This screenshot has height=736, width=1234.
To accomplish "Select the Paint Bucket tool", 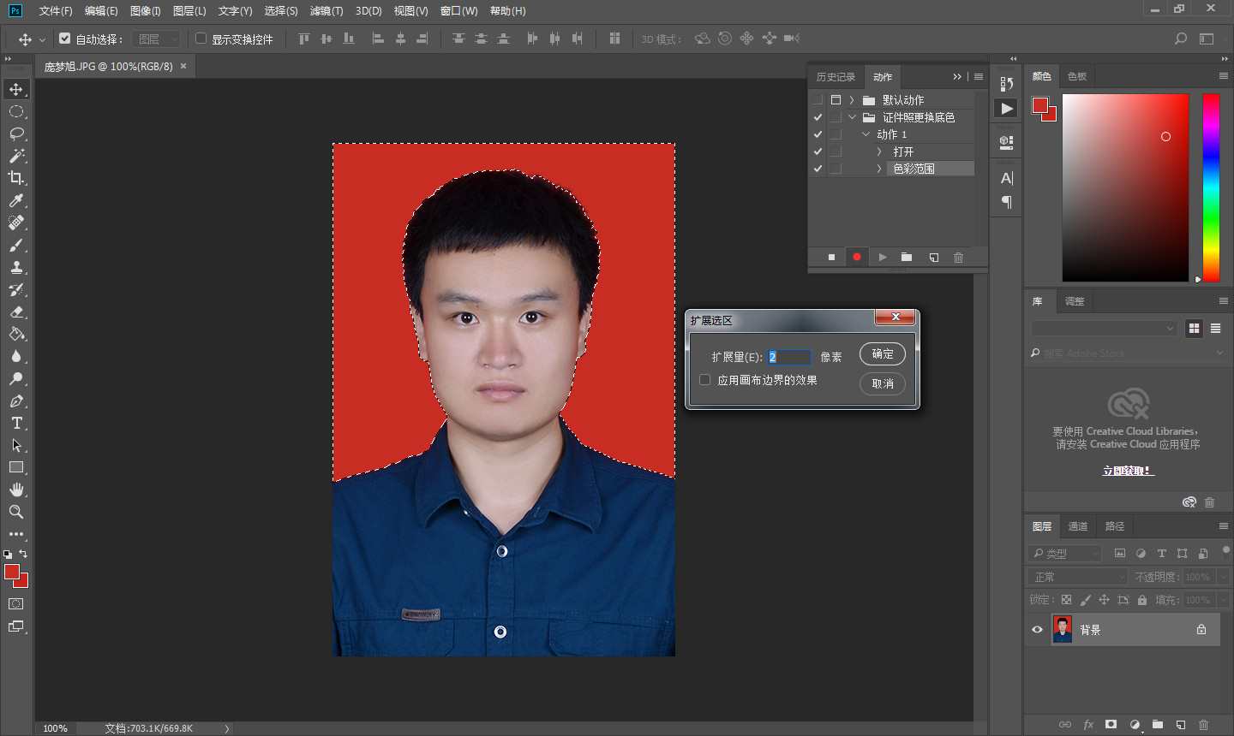I will 16,334.
